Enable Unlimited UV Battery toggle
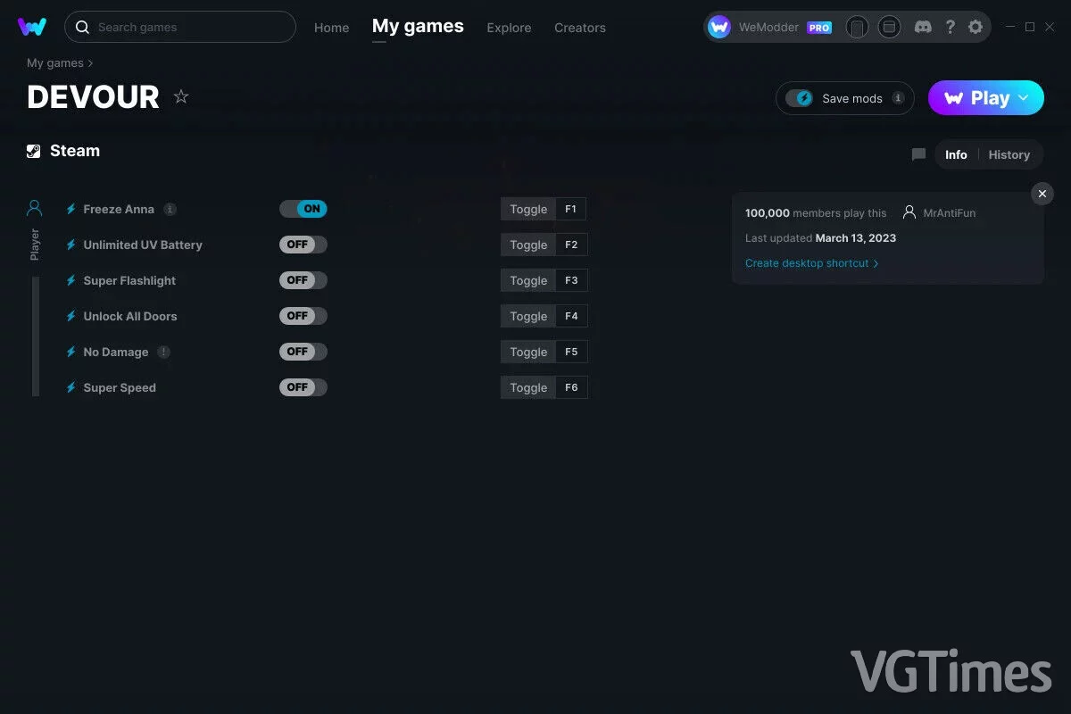1071x714 pixels. (303, 245)
